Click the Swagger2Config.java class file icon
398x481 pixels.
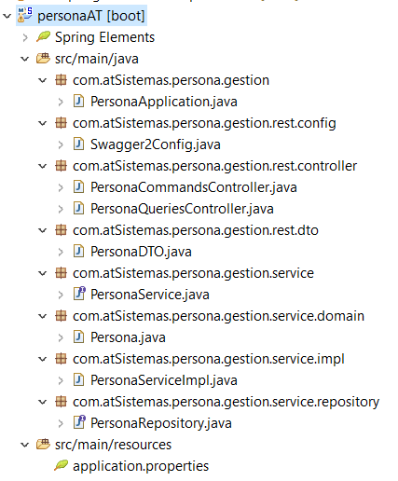(78, 144)
